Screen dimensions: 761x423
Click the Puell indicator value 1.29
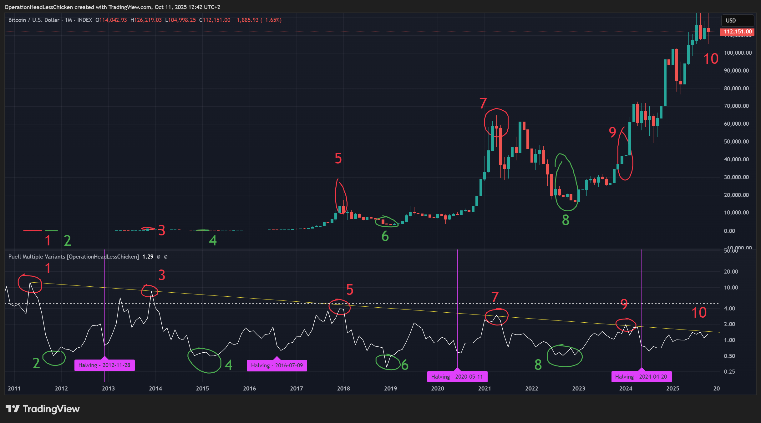(x=148, y=257)
